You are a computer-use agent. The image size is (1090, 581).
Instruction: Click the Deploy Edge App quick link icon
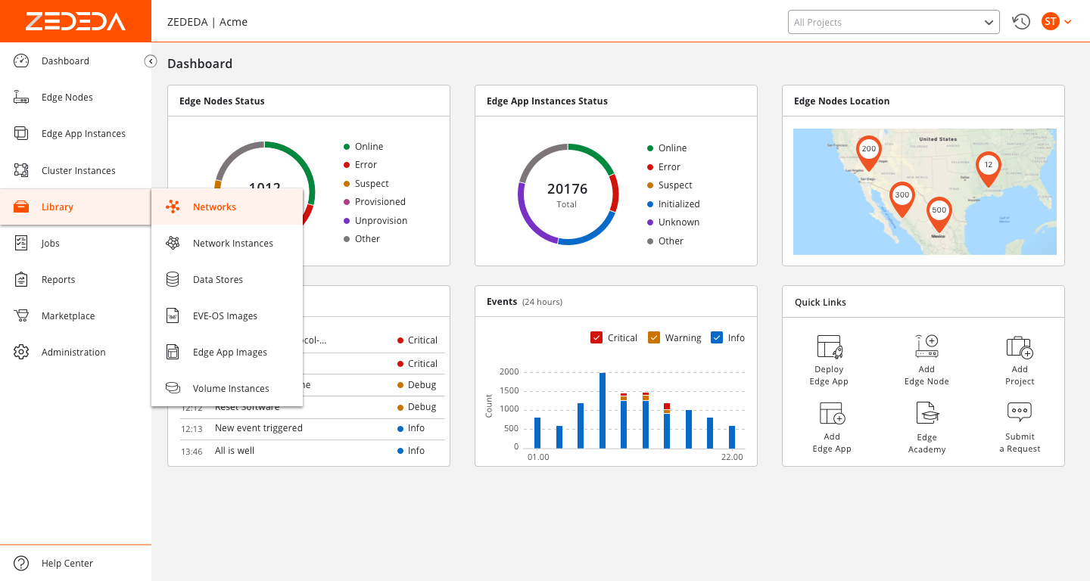click(x=829, y=346)
